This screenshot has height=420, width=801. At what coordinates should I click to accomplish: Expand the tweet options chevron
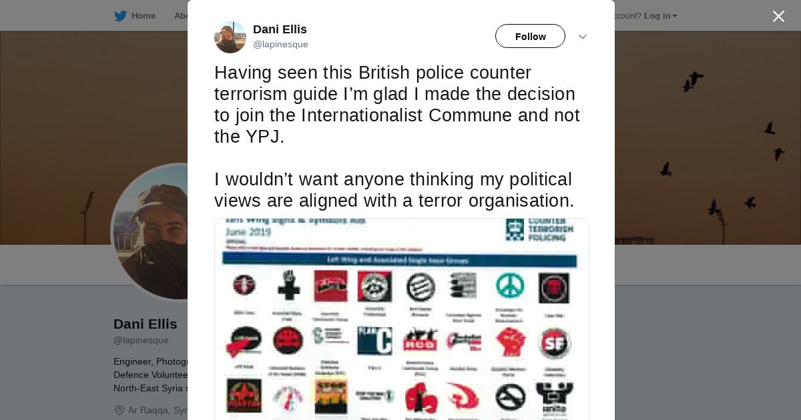[x=582, y=37]
